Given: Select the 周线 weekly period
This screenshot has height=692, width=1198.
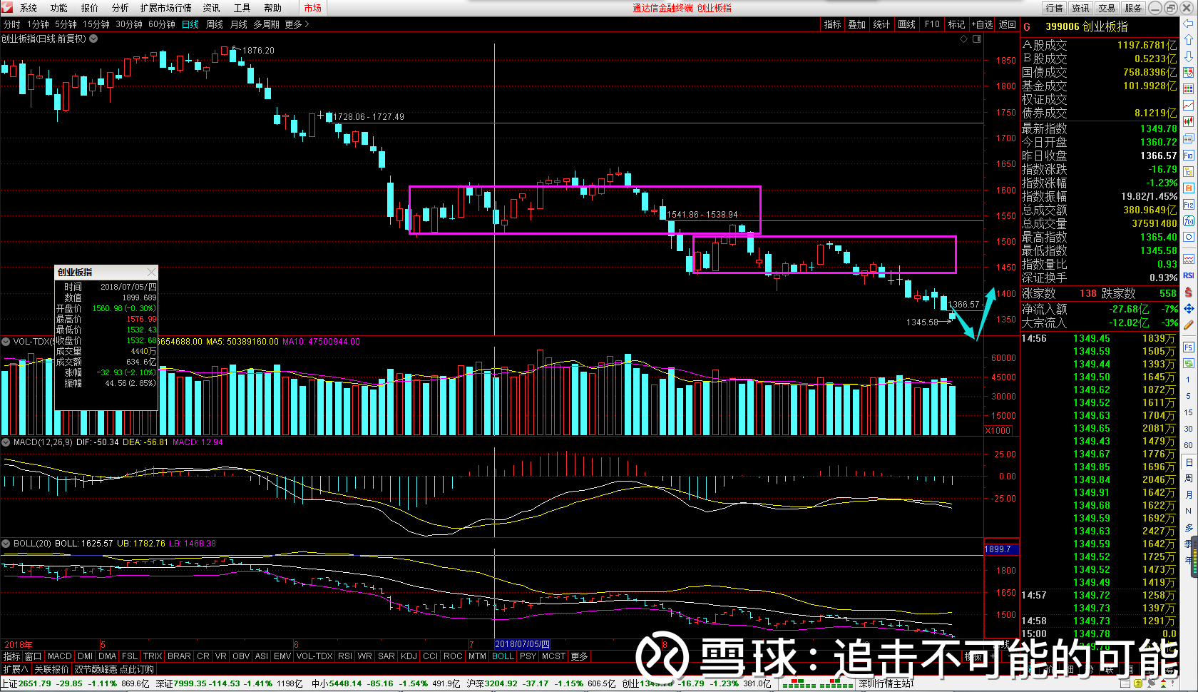Looking at the screenshot, I should tap(215, 24).
